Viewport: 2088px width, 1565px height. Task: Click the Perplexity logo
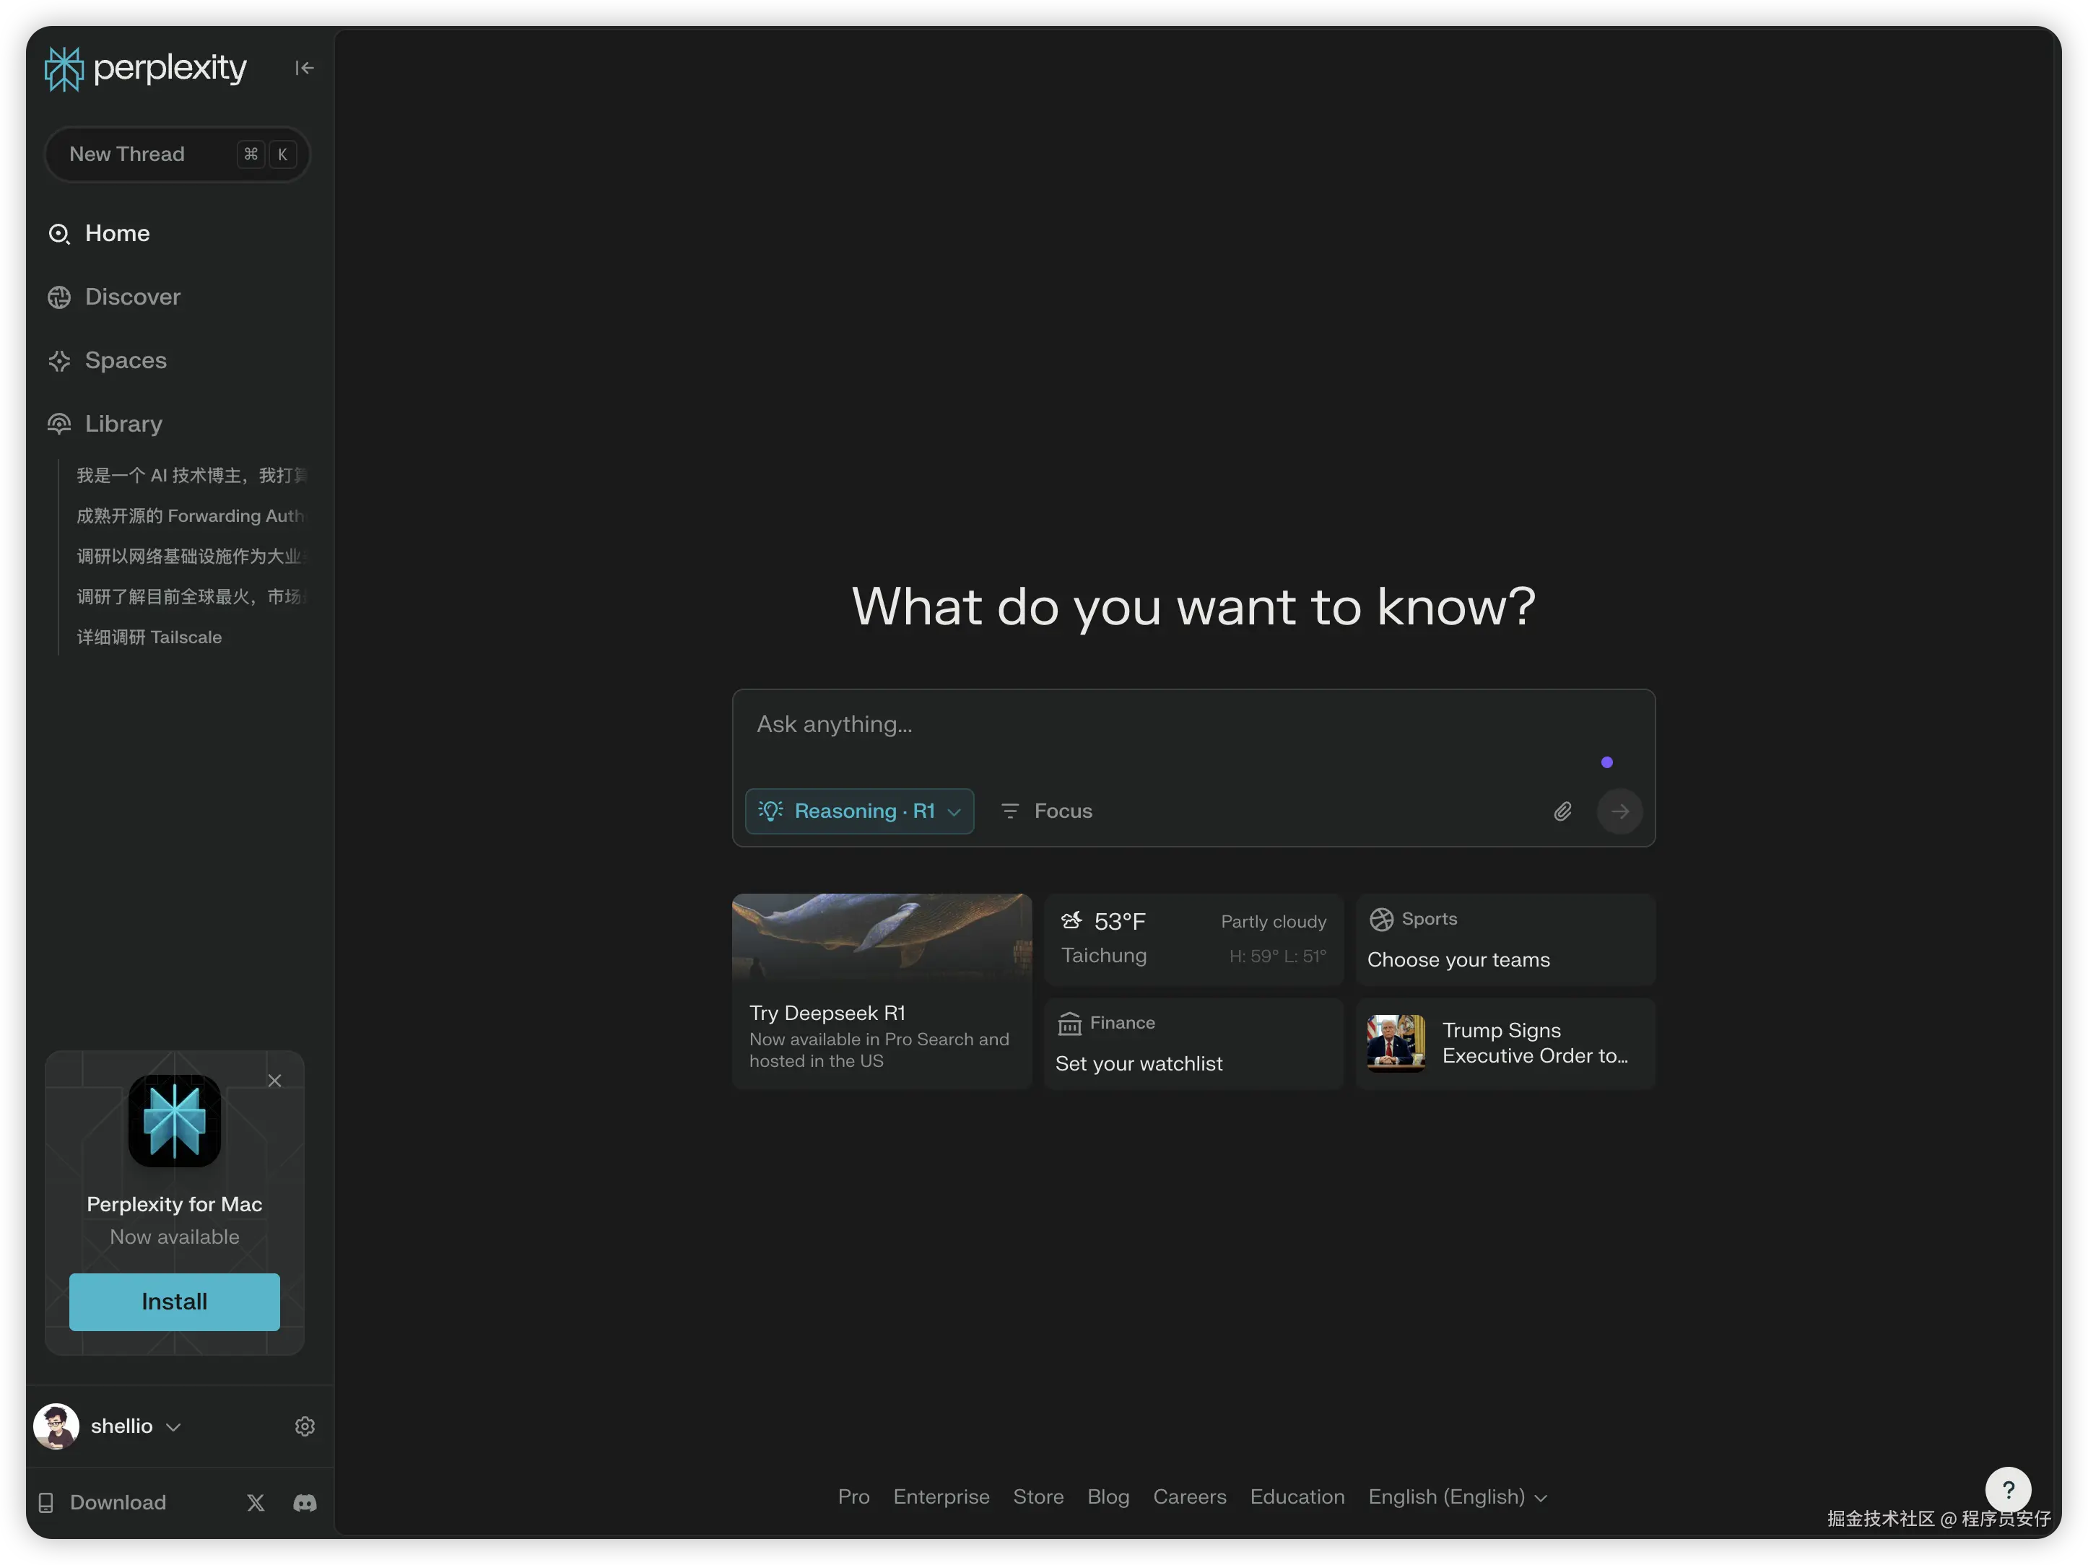(x=147, y=68)
